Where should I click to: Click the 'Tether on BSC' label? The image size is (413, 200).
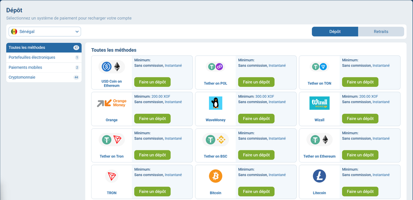point(215,156)
